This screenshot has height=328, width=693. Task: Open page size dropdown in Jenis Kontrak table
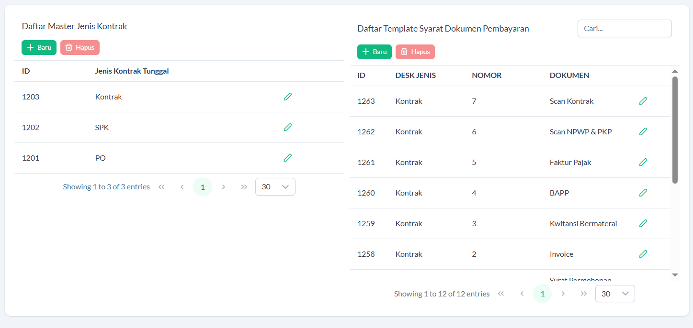(x=275, y=187)
